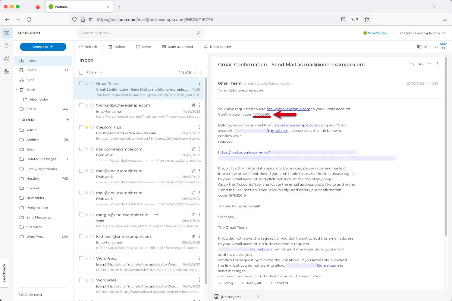Open the WordPress folder
Viewport: 452px width, 301px height.
(43, 237)
